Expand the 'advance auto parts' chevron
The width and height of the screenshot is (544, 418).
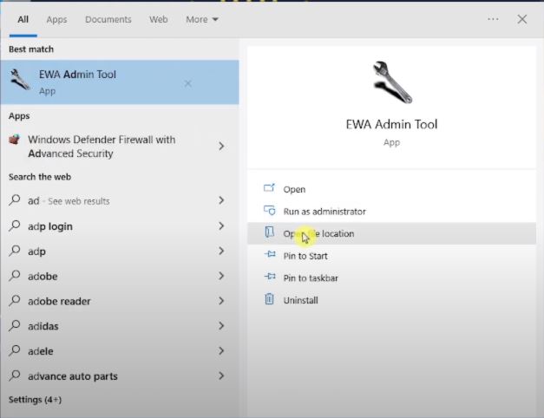221,376
